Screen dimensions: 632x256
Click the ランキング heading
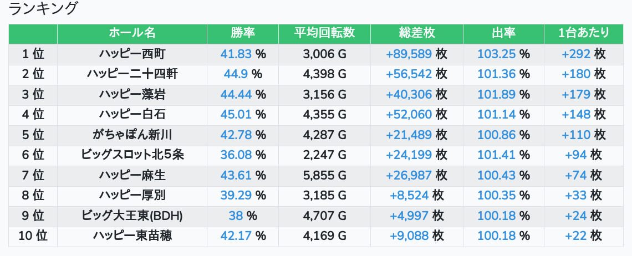point(42,8)
